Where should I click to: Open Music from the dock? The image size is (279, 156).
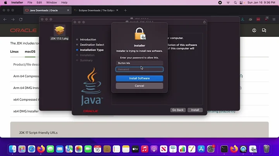145,149
